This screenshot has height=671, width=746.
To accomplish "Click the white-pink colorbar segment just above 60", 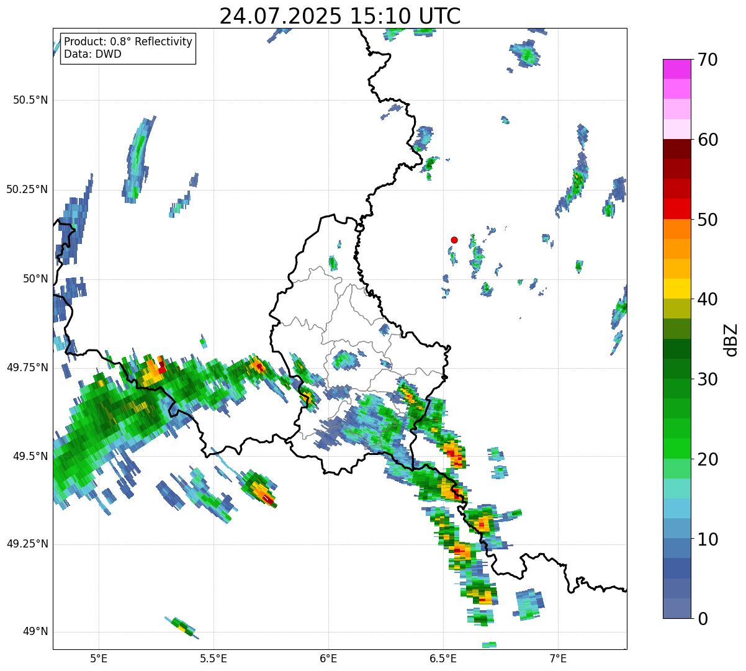I will click(x=676, y=129).
